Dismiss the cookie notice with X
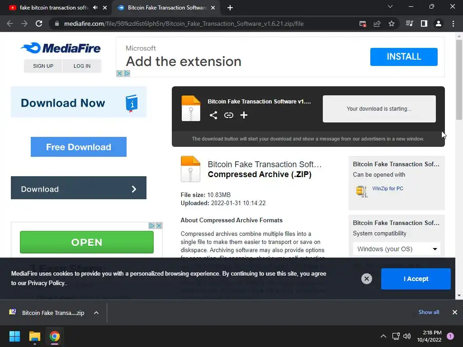This screenshot has width=463, height=347. click(x=366, y=278)
